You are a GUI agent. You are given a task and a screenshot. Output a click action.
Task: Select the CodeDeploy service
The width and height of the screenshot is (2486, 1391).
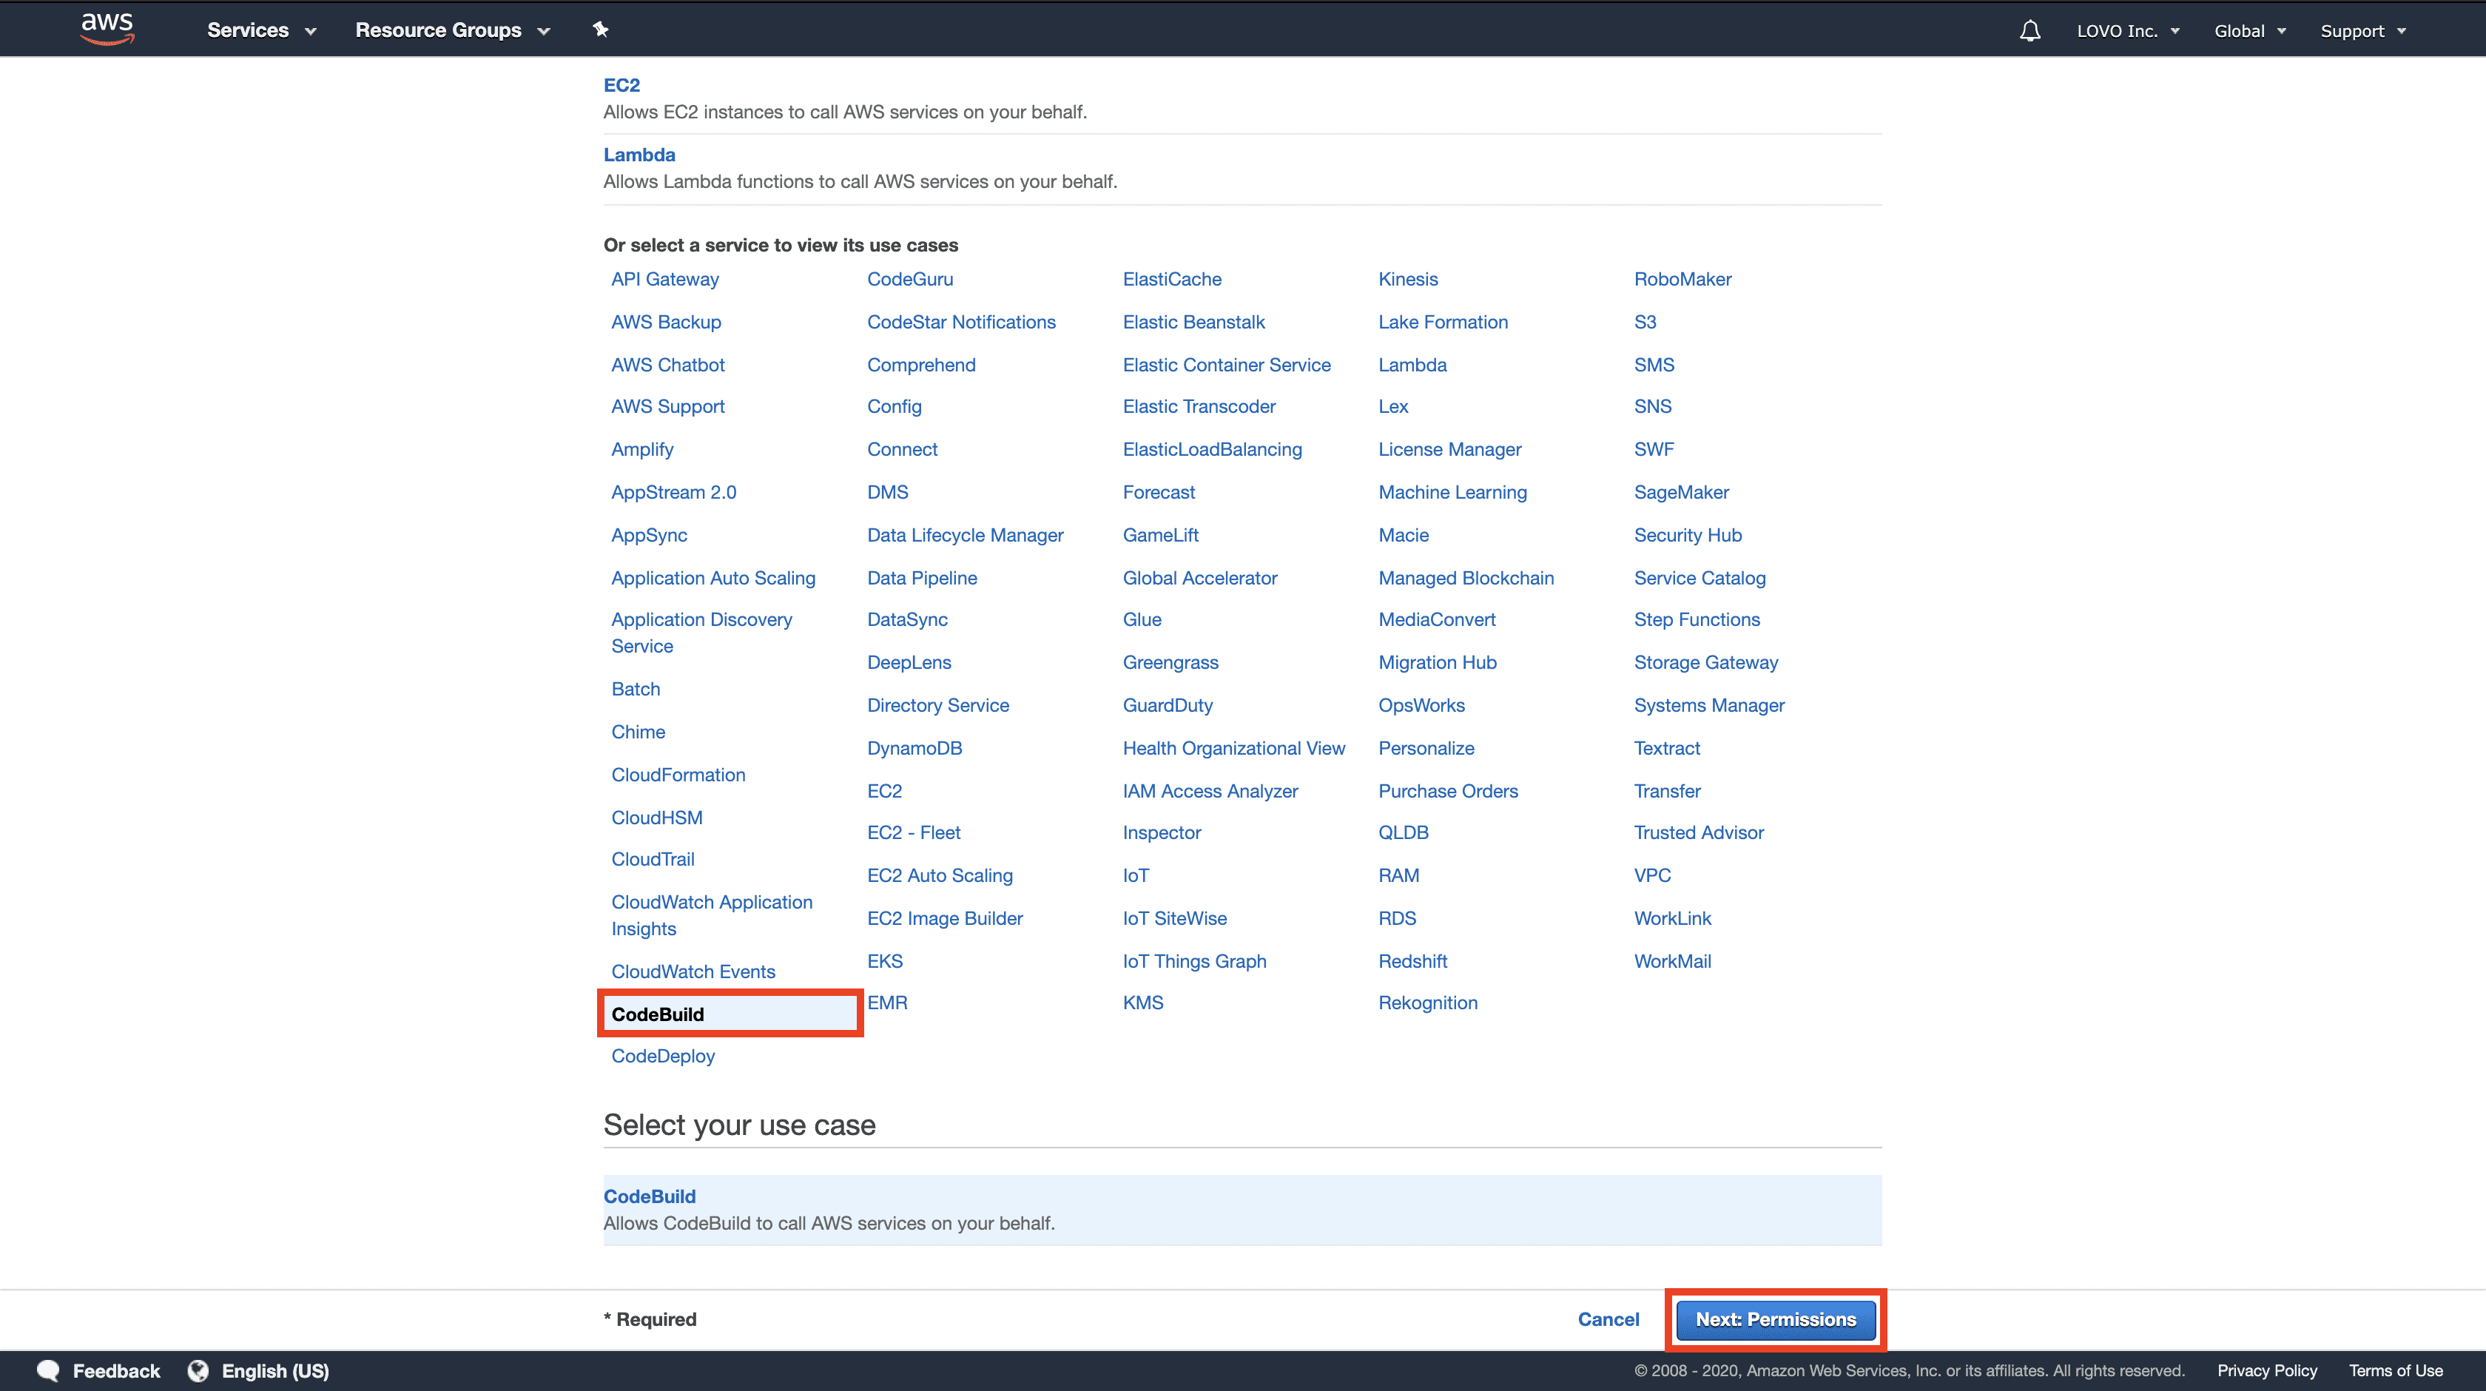coord(663,1056)
